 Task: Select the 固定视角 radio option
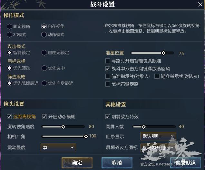click(x=10, y=26)
